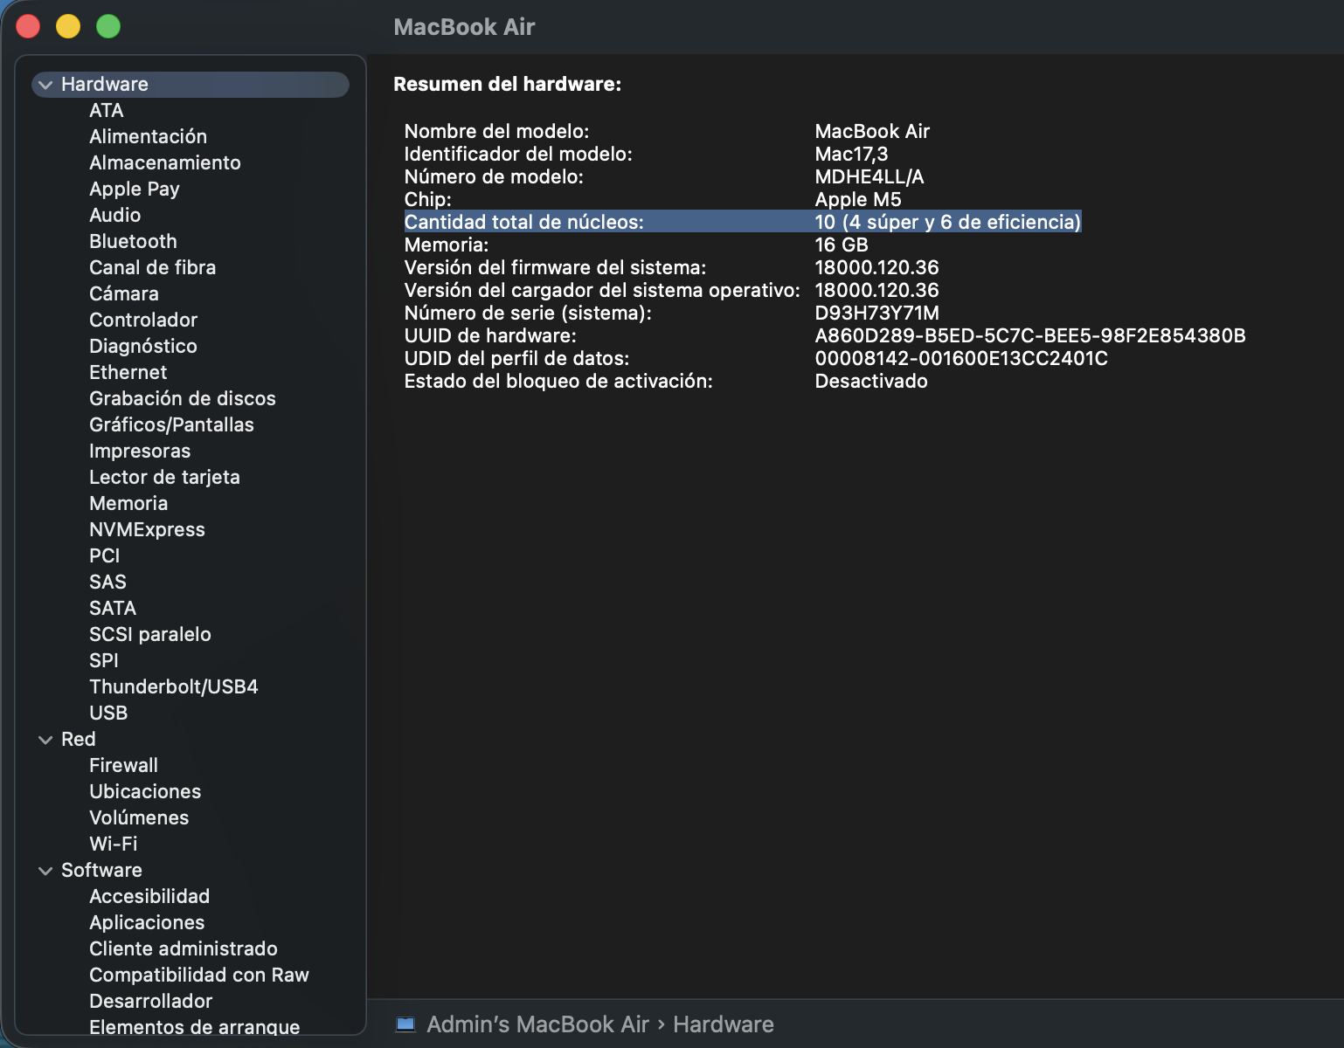Open Accesibilidad under Software

tap(149, 896)
